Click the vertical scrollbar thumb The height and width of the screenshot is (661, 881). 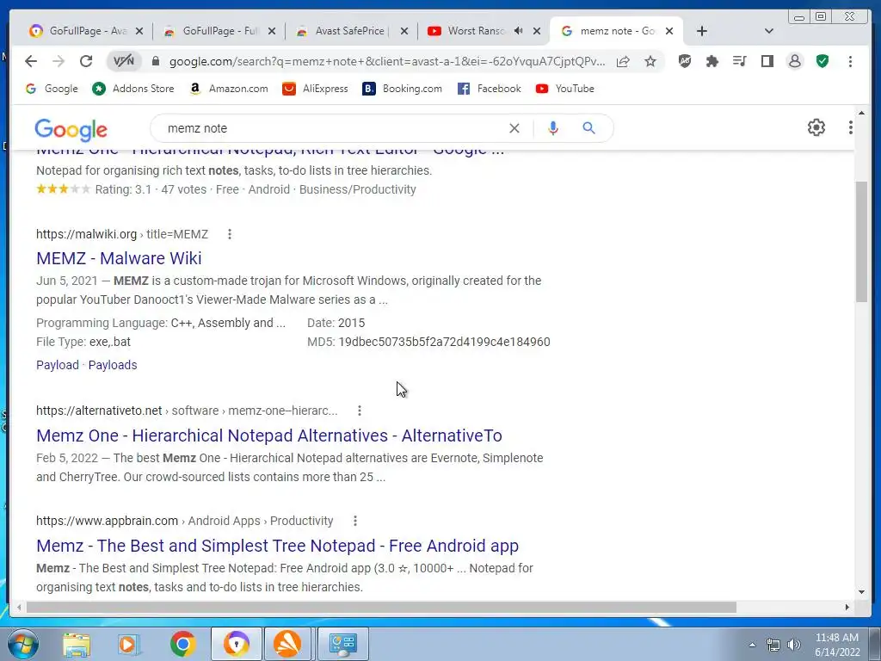point(861,242)
